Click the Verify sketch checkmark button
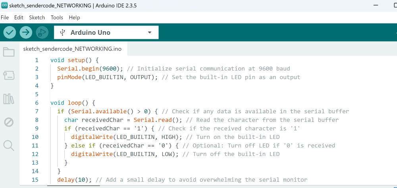Screen dimensions: 397x188 click(10, 32)
